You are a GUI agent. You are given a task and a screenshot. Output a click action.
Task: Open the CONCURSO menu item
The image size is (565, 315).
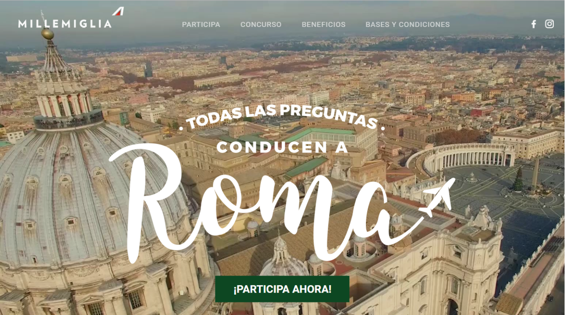(x=261, y=25)
